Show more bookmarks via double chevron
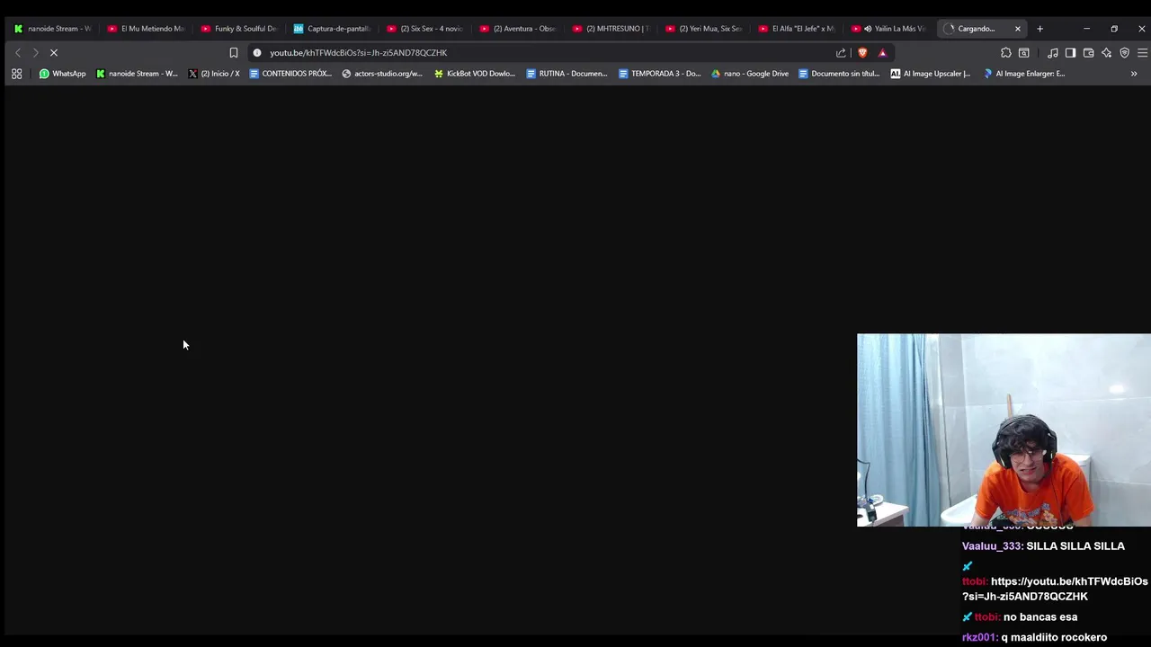The width and height of the screenshot is (1151, 647). 1134,74
